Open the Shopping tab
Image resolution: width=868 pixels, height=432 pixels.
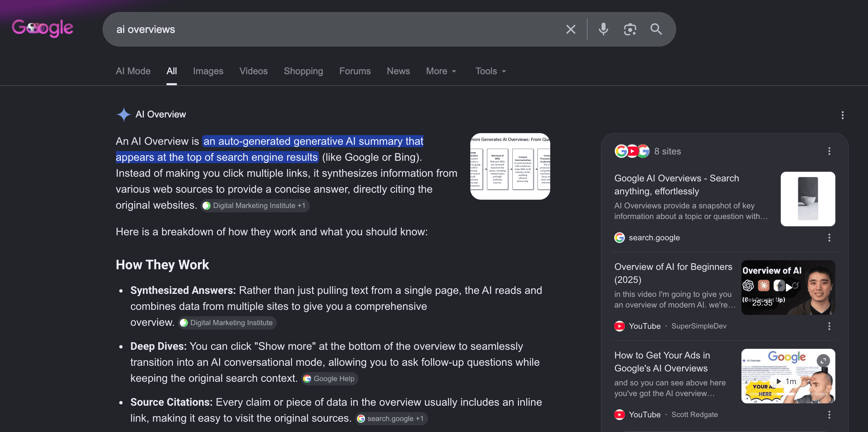point(303,71)
